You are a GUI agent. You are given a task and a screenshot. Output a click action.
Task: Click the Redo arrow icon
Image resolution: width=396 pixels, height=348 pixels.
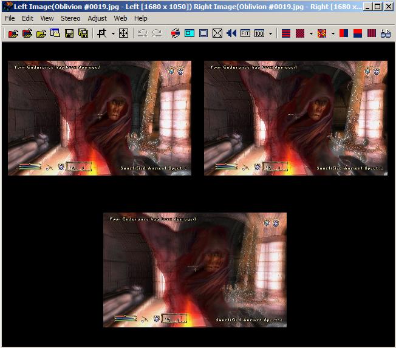point(157,33)
